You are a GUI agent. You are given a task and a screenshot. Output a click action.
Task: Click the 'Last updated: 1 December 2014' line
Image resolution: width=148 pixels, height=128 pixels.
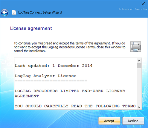(54, 66)
